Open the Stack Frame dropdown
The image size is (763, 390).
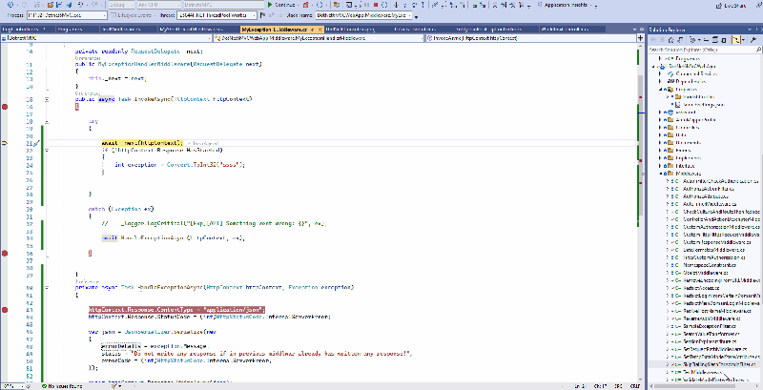point(364,15)
